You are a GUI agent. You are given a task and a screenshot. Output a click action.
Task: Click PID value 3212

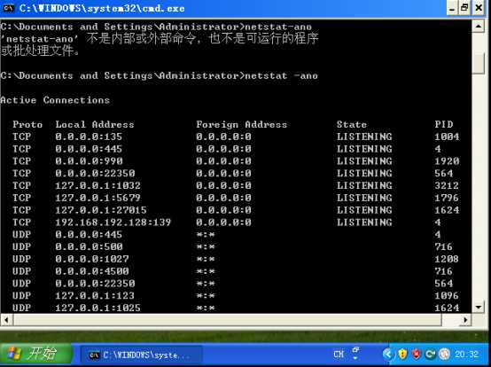[x=447, y=185]
